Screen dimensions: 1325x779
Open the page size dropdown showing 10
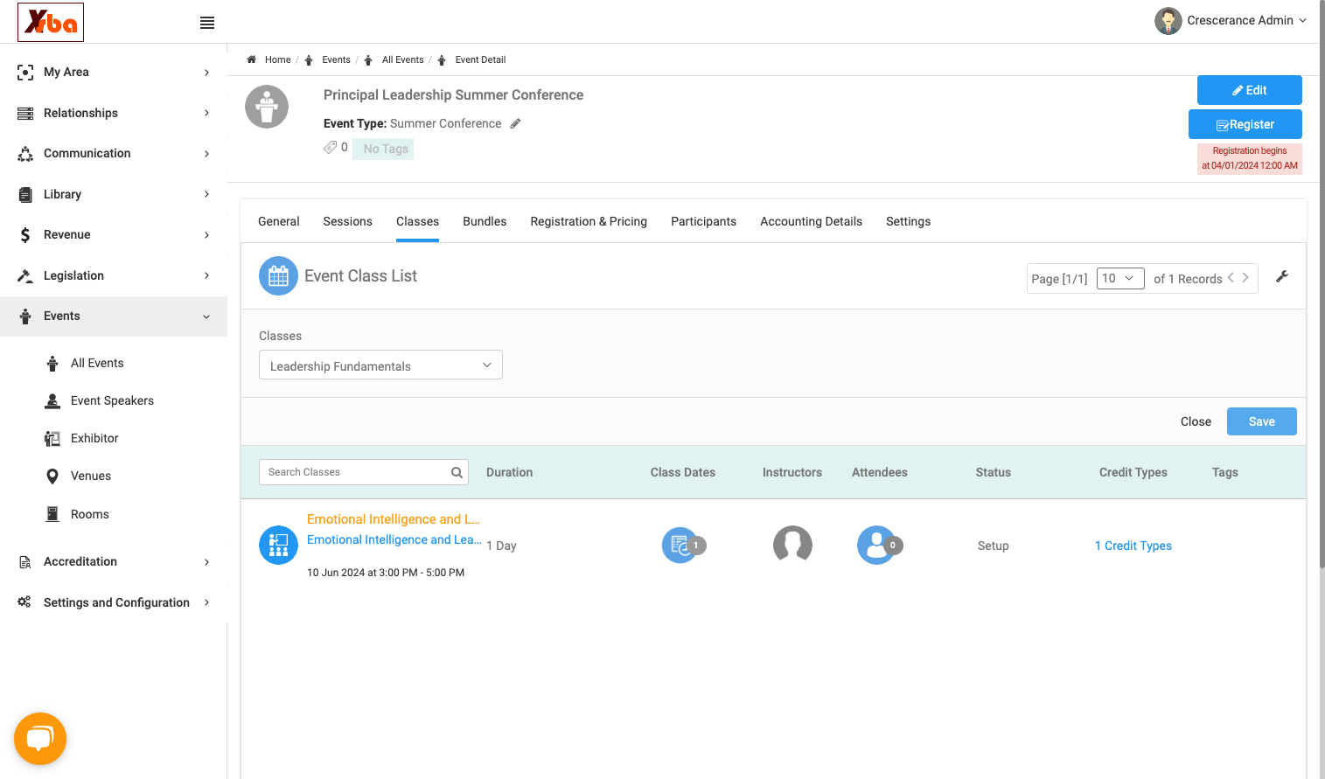point(1120,278)
